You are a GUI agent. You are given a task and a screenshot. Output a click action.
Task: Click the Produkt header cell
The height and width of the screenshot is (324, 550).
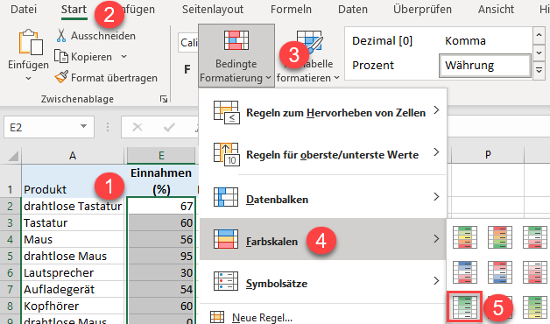point(73,181)
